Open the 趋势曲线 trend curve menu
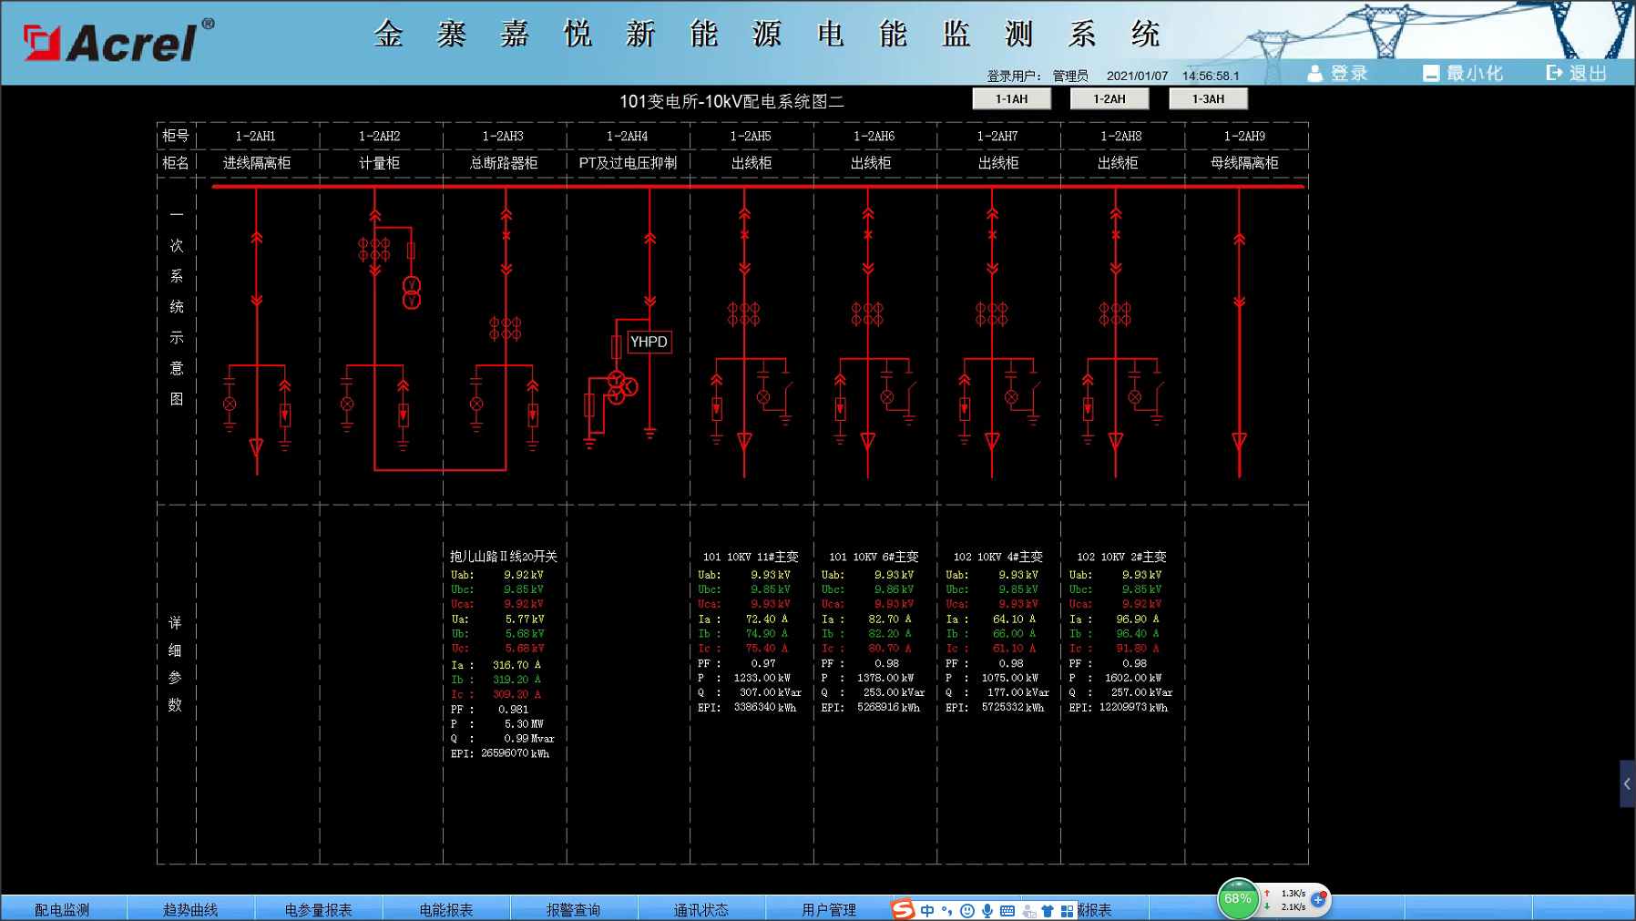 [190, 909]
